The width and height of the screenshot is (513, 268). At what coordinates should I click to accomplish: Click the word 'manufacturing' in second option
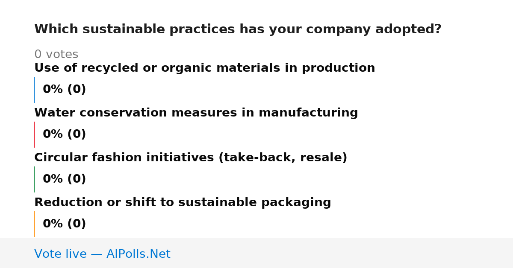pyautogui.click(x=308, y=113)
